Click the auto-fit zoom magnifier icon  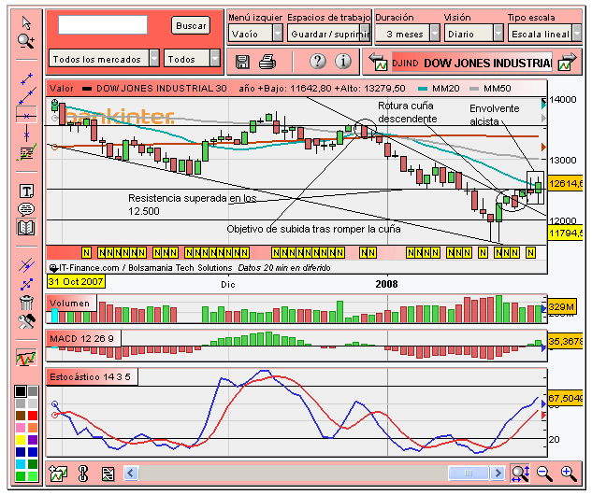(x=520, y=474)
